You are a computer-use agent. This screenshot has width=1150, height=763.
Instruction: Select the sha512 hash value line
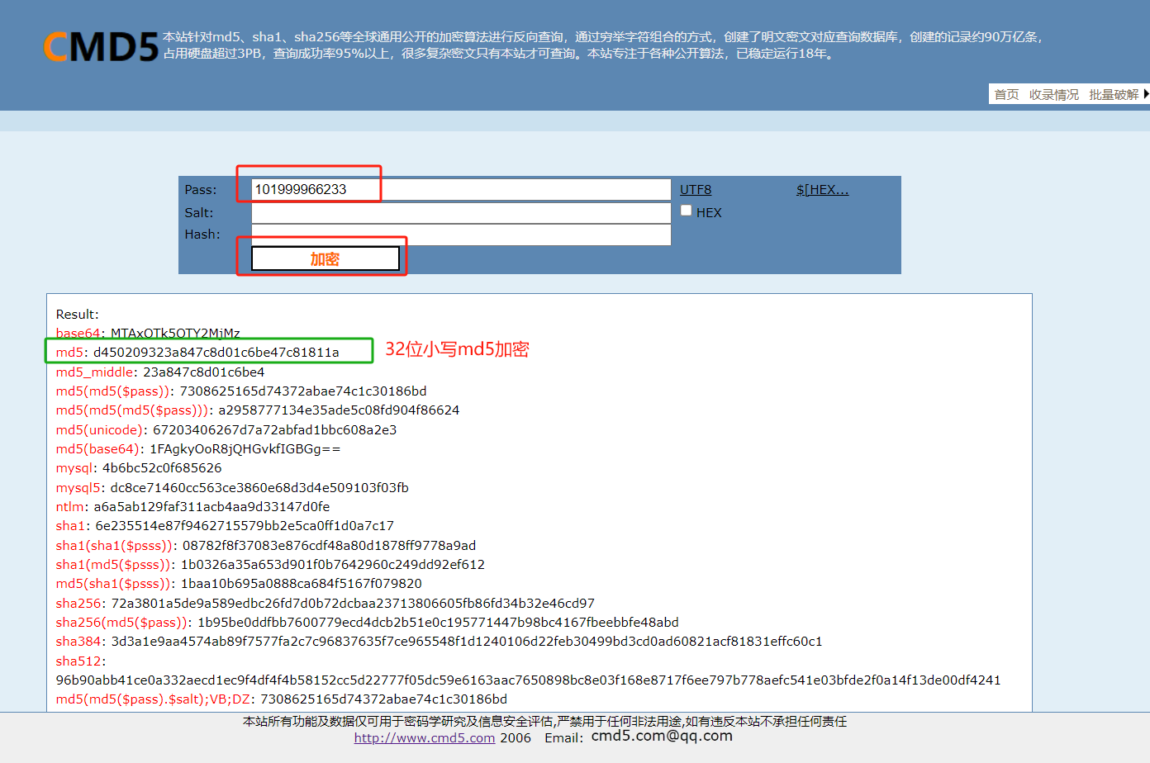528,680
